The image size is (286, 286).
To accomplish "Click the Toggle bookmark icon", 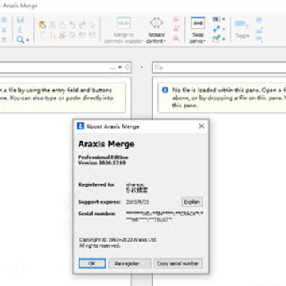I will 242,24.
